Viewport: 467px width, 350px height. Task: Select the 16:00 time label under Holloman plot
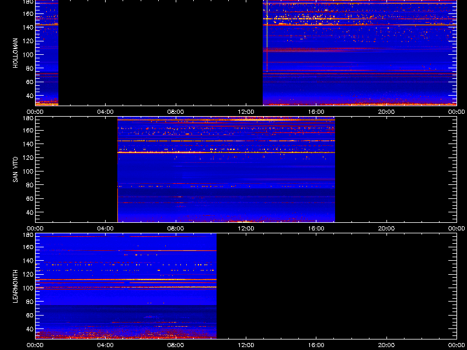tap(316, 112)
